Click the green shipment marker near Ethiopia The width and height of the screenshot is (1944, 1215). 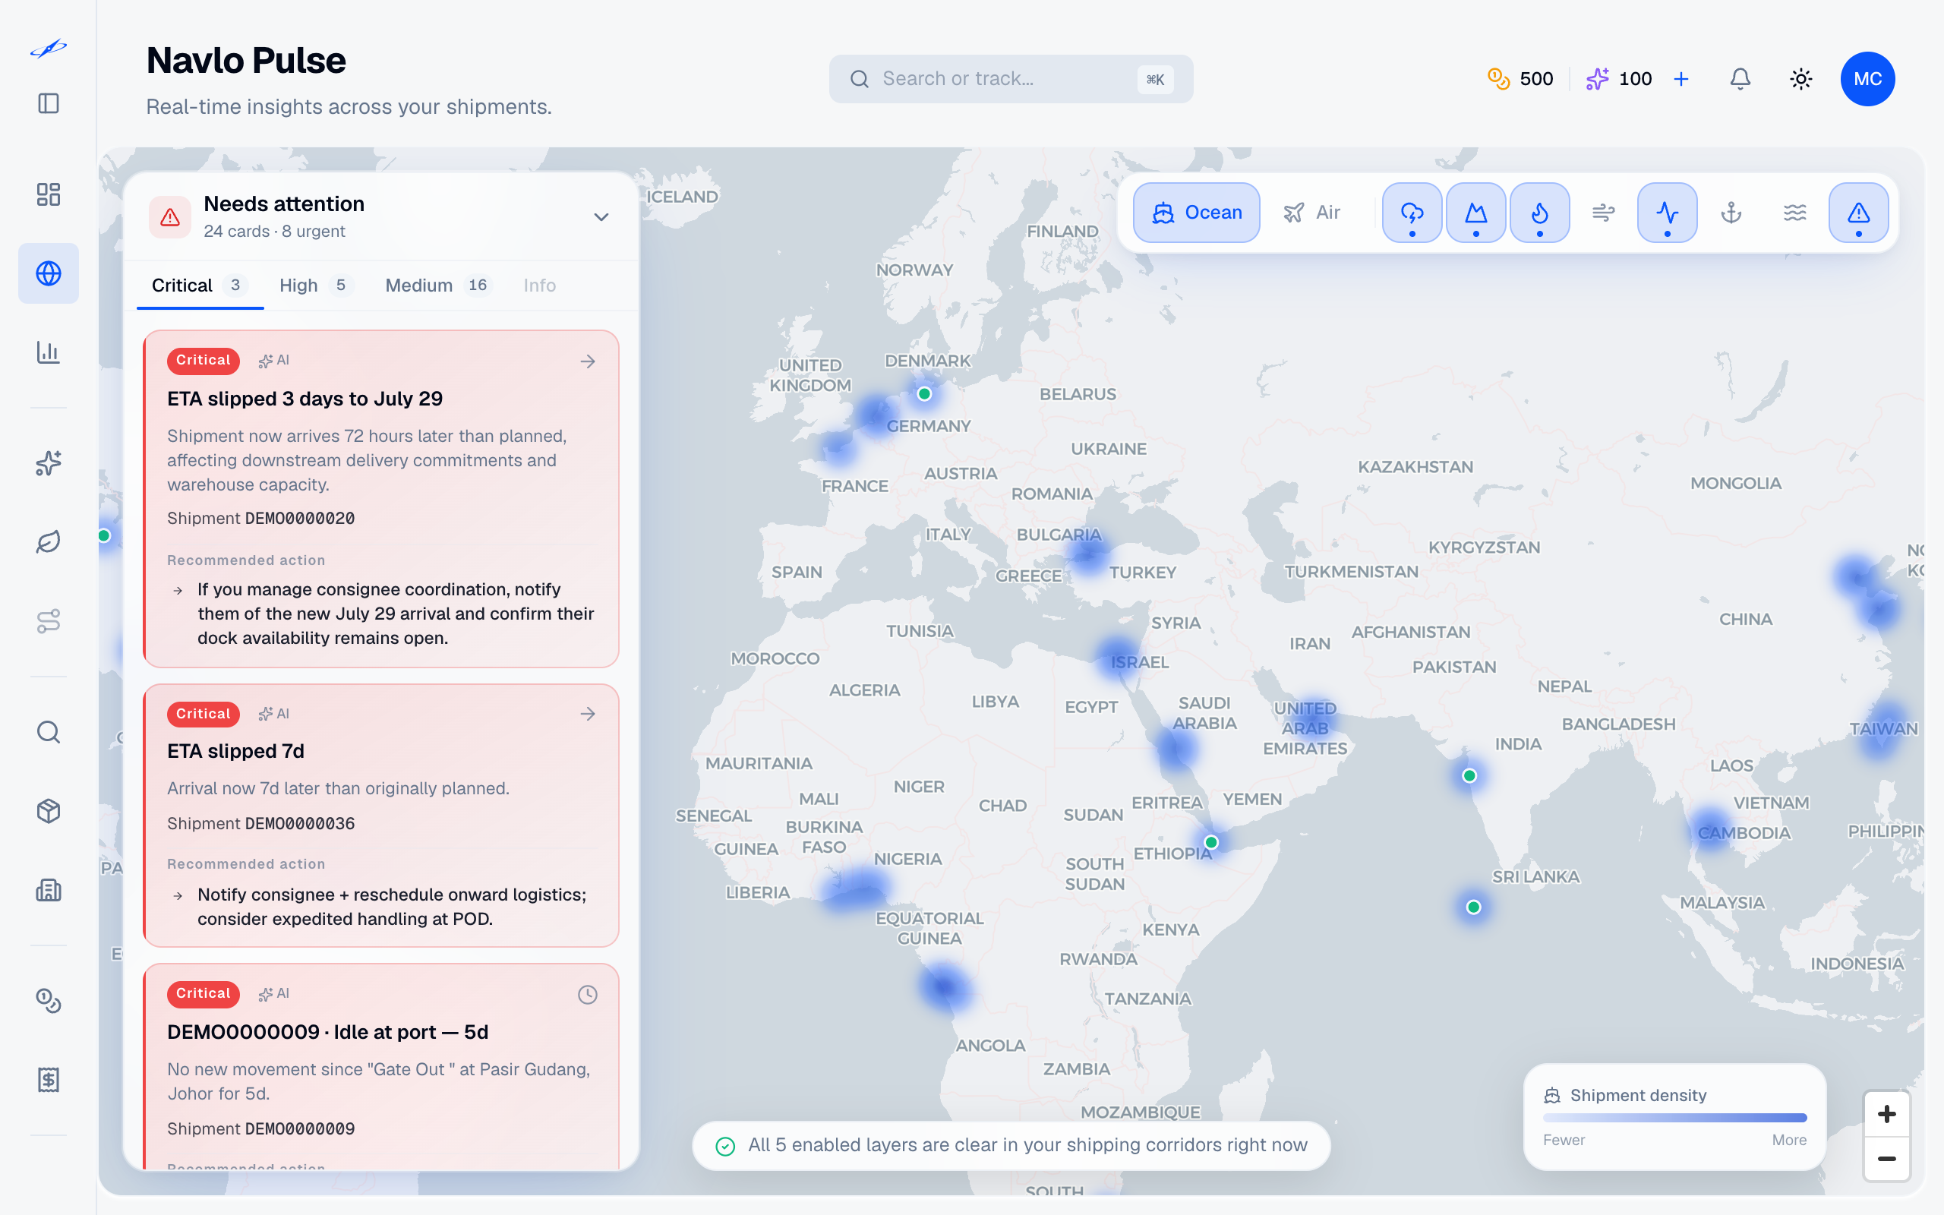(1211, 842)
